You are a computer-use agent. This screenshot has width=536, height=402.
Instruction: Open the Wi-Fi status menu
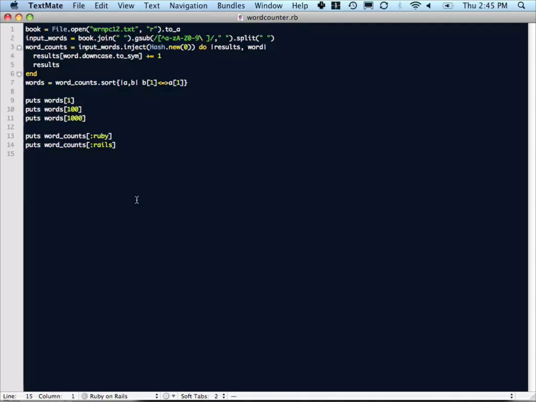pos(415,5)
